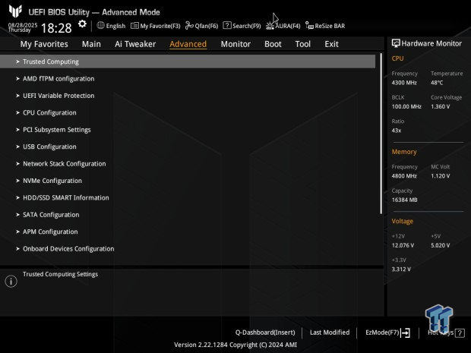
Task: Switch to EzMode(F7)
Action: coord(382,333)
